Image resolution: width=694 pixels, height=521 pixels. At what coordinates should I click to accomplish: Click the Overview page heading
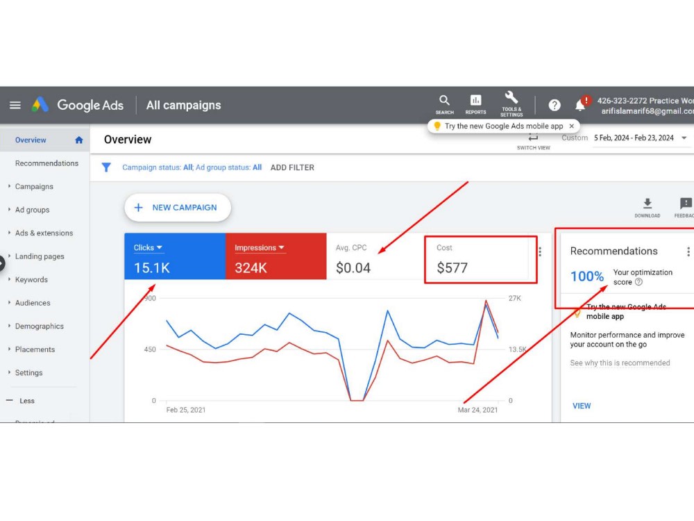[128, 140]
